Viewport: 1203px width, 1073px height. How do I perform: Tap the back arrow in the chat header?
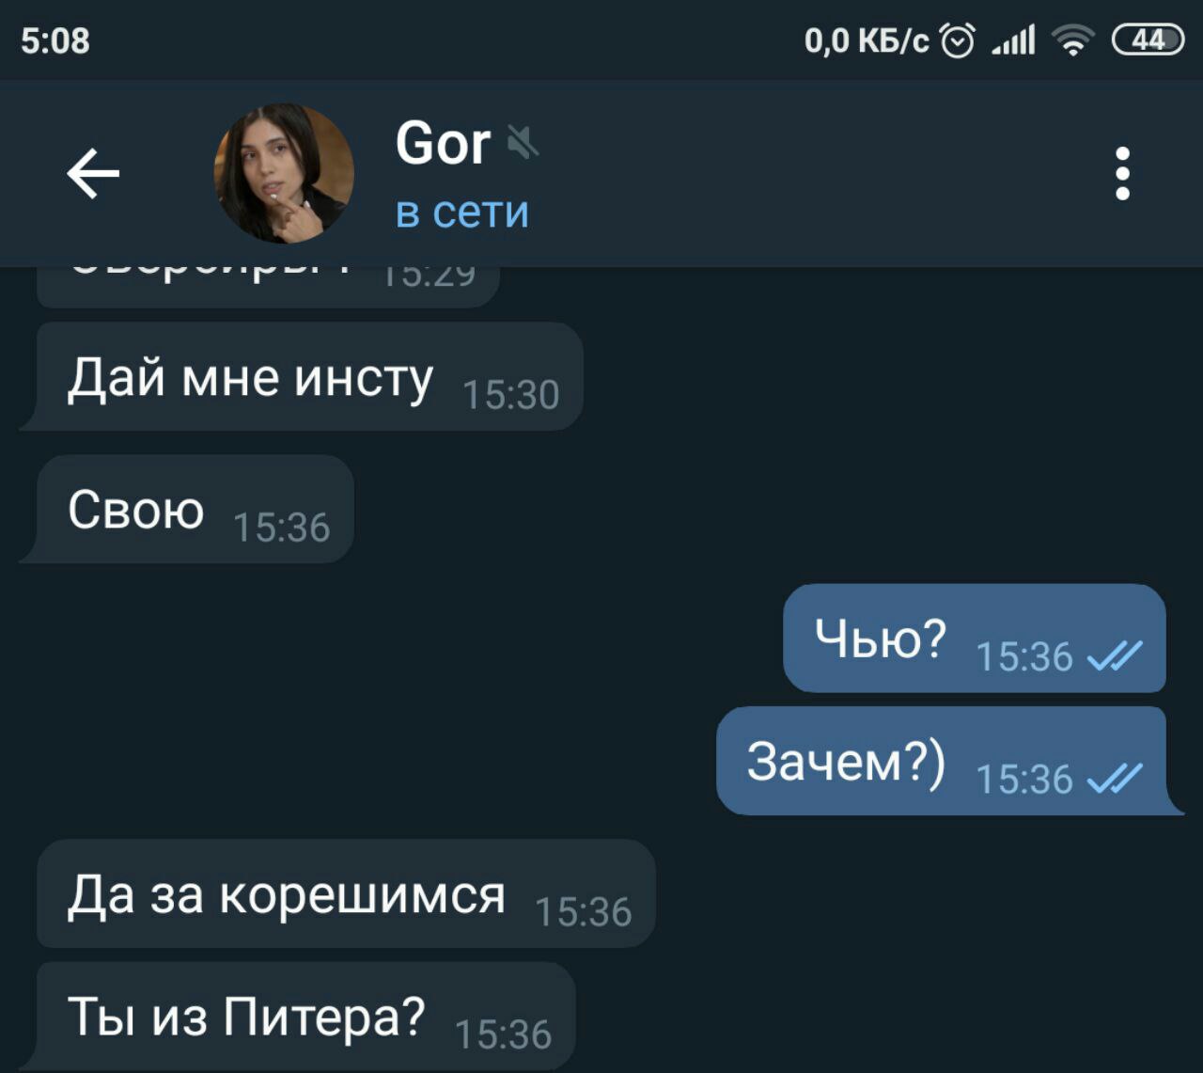click(x=93, y=174)
